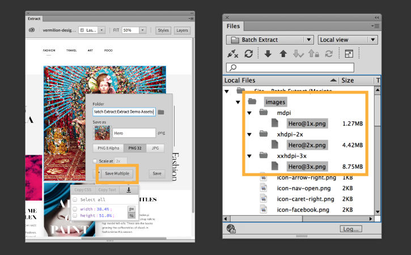
Task: Click the Hero filename input field
Action: pyautogui.click(x=134, y=133)
